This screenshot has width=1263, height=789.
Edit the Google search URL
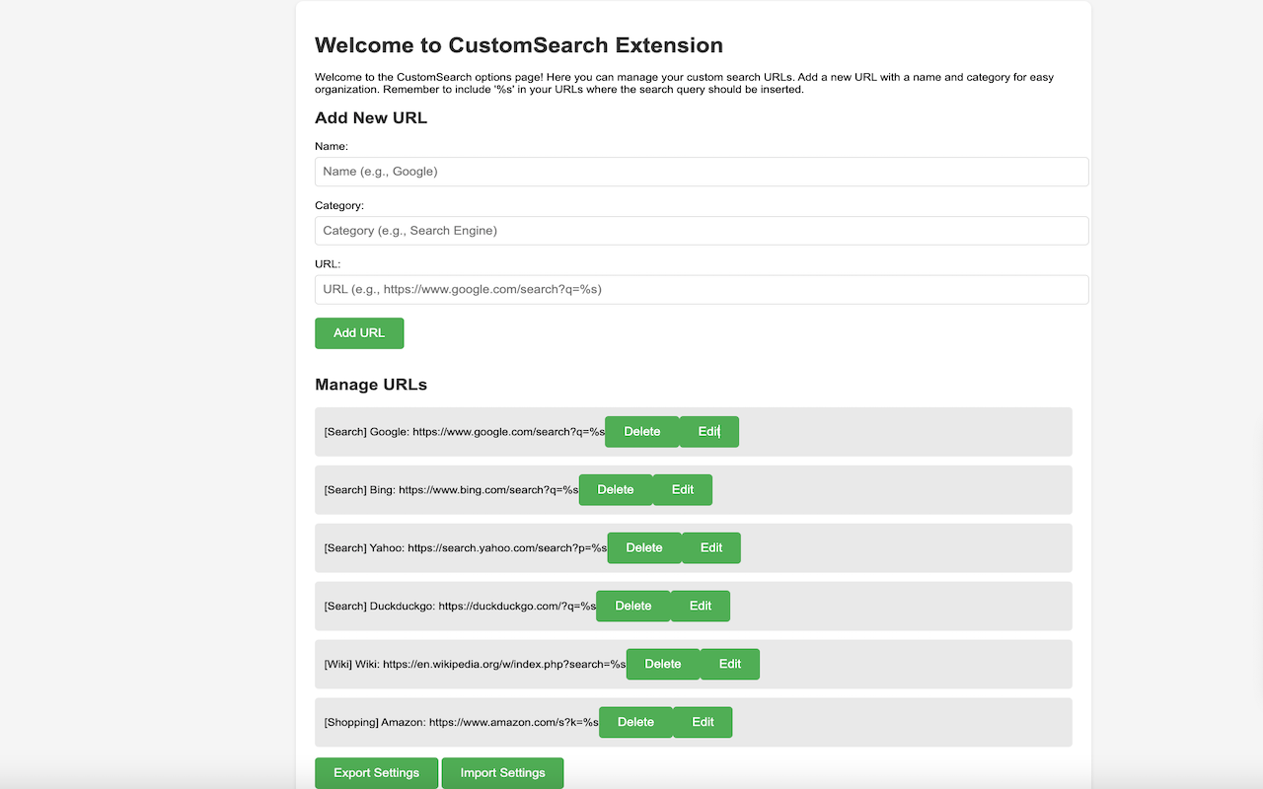pyautogui.click(x=707, y=431)
